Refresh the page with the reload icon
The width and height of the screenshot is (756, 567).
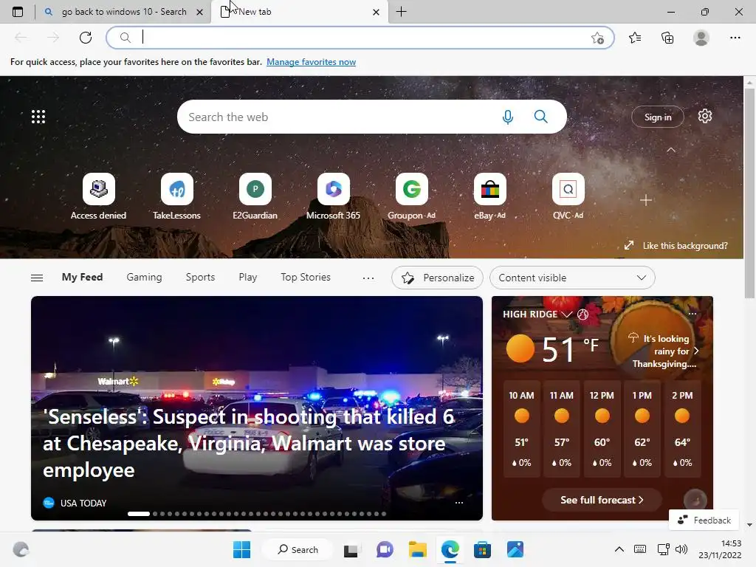coord(86,38)
